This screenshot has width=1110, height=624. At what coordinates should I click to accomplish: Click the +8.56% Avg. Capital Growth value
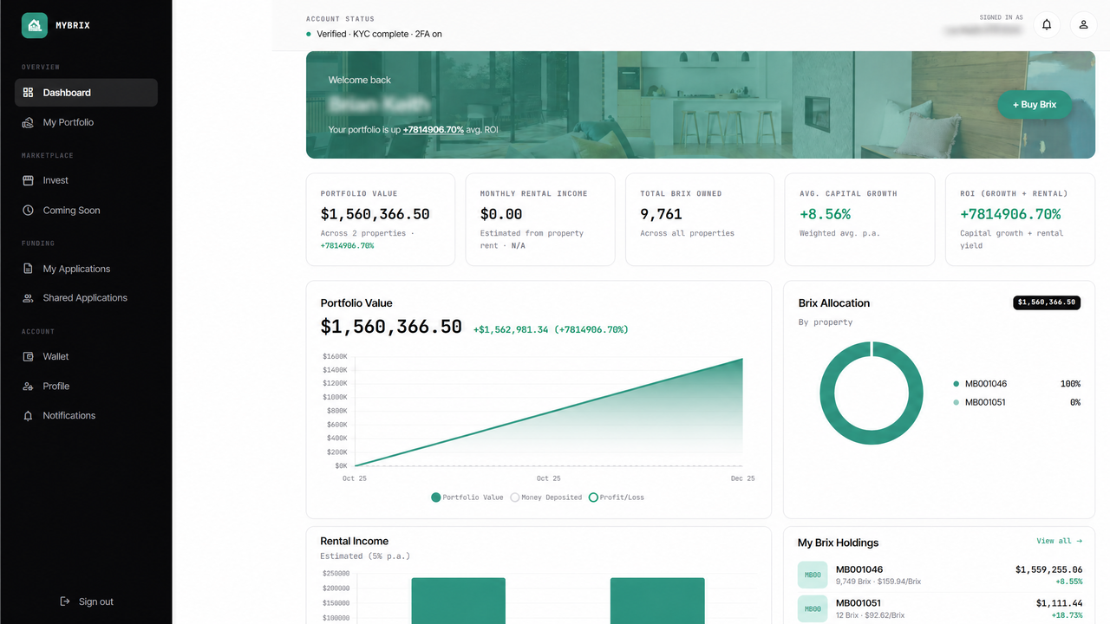click(825, 214)
